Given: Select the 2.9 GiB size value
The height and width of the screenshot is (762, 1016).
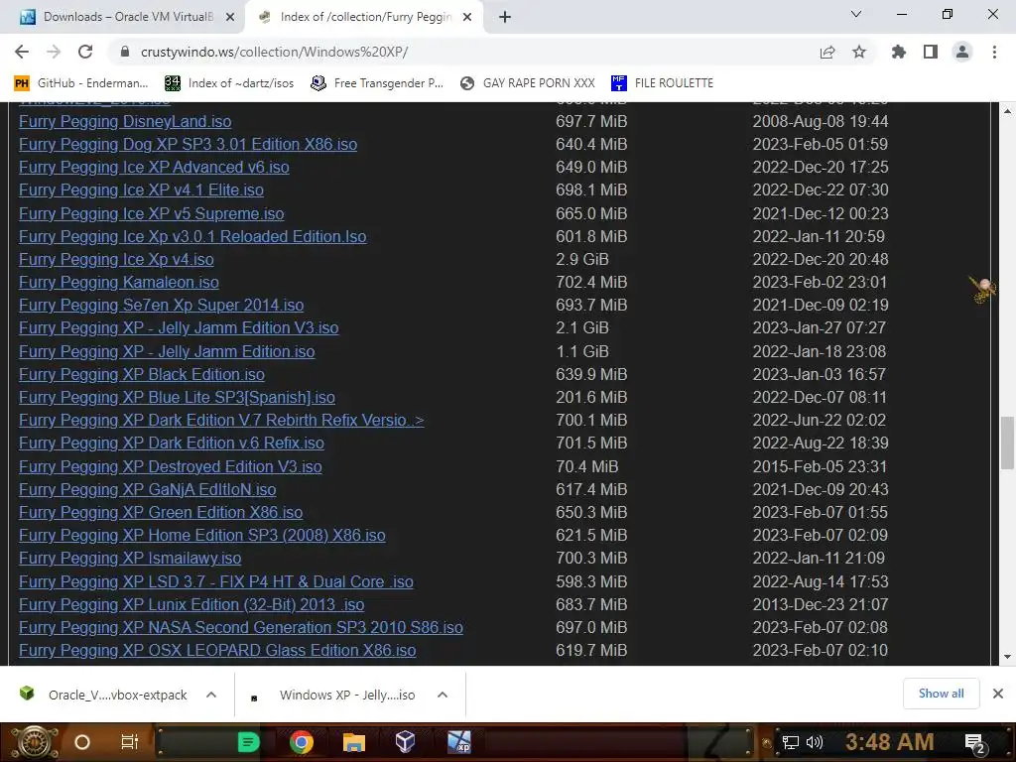Looking at the screenshot, I should (x=581, y=259).
